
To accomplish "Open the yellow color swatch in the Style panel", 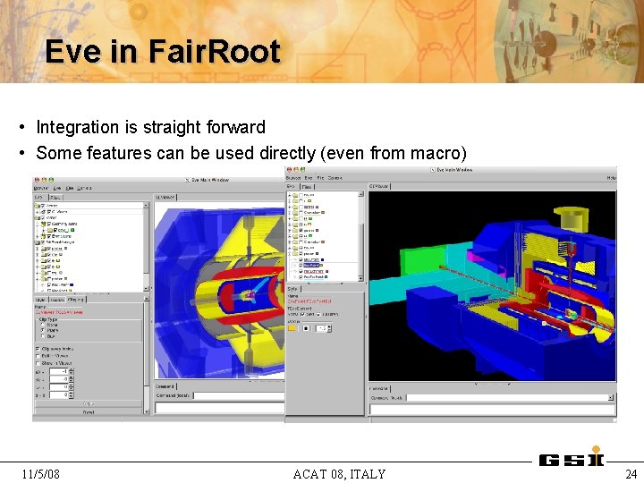I will [x=292, y=328].
